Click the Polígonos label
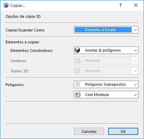 coord(15,85)
